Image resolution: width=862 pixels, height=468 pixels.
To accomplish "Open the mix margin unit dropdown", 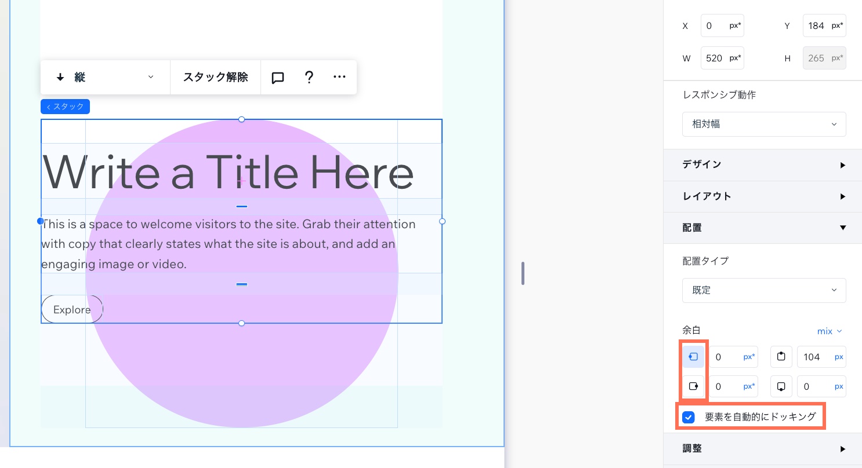I will click(x=830, y=331).
